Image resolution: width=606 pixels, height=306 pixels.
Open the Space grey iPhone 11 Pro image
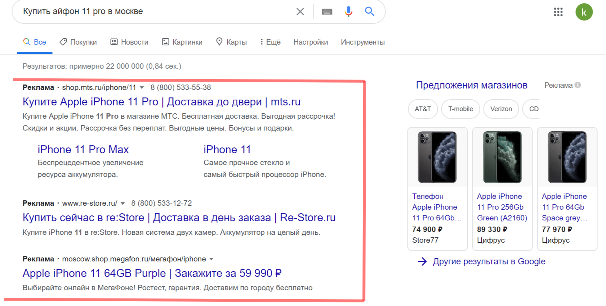567,157
